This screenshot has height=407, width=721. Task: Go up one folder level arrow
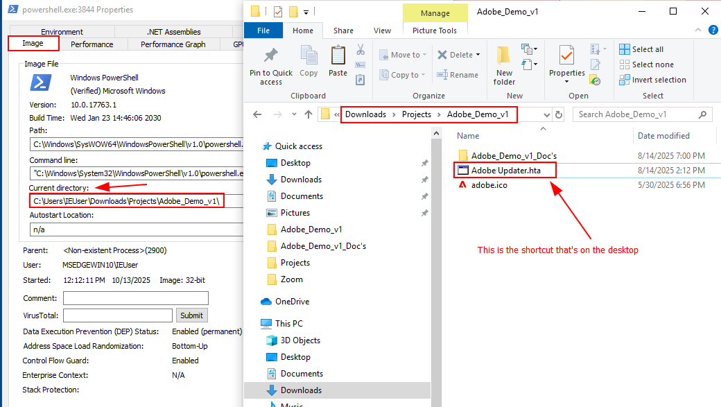pyautogui.click(x=309, y=114)
